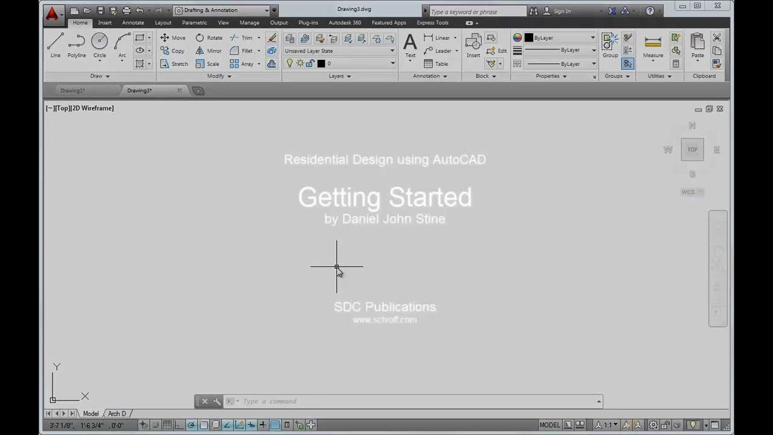Expand the Modify panel
This screenshot has height=435, width=773.
pyautogui.click(x=219, y=76)
